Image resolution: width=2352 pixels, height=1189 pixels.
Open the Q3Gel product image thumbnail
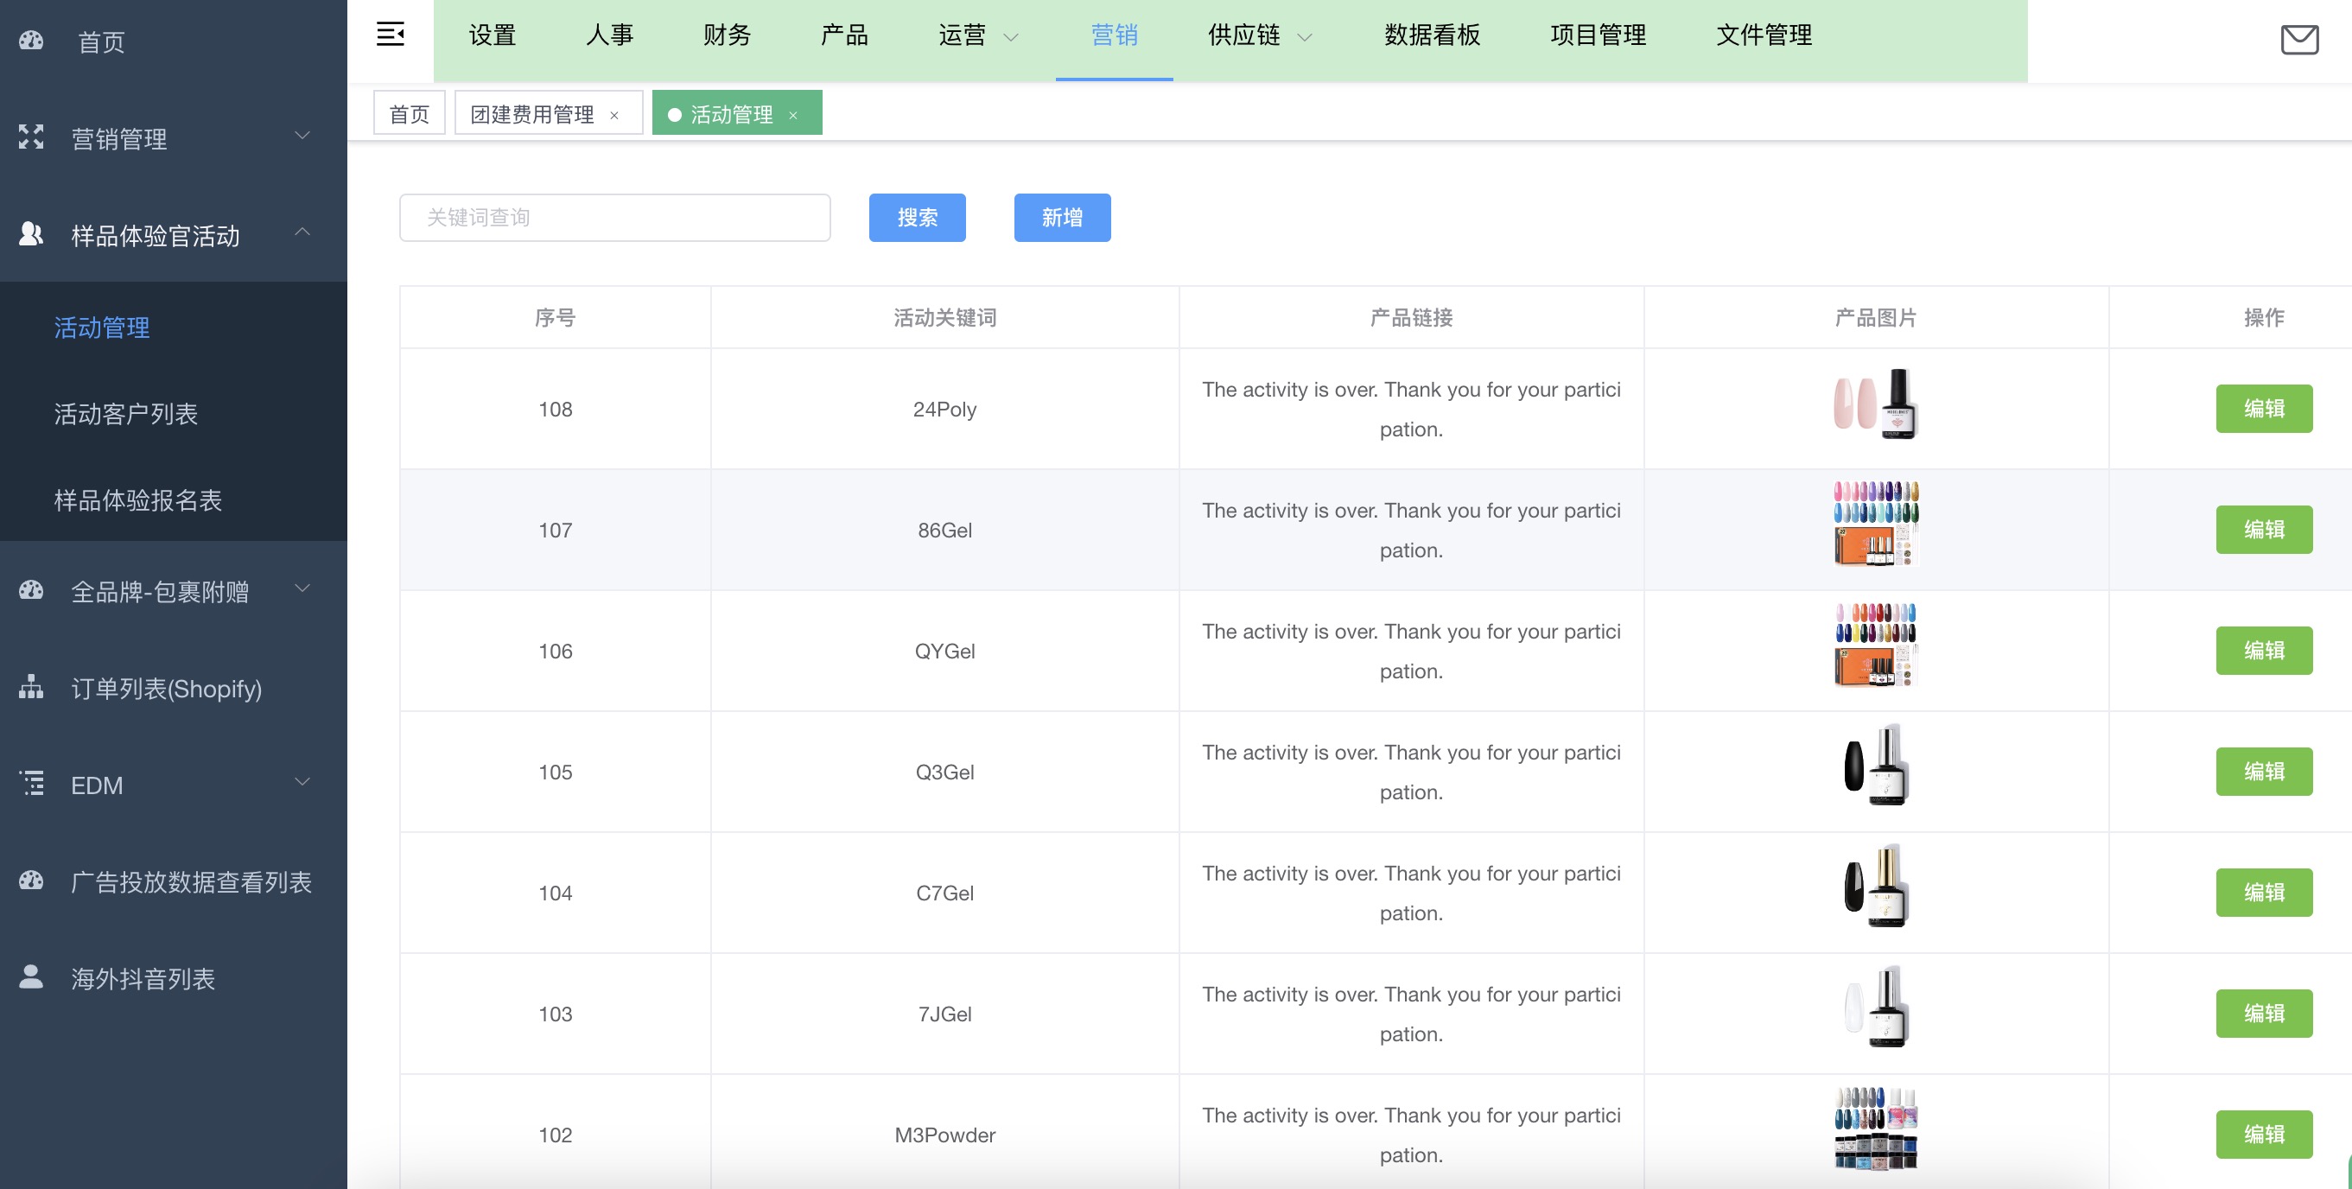(x=1876, y=766)
